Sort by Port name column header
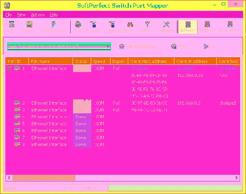The image size is (246, 194). (50, 61)
